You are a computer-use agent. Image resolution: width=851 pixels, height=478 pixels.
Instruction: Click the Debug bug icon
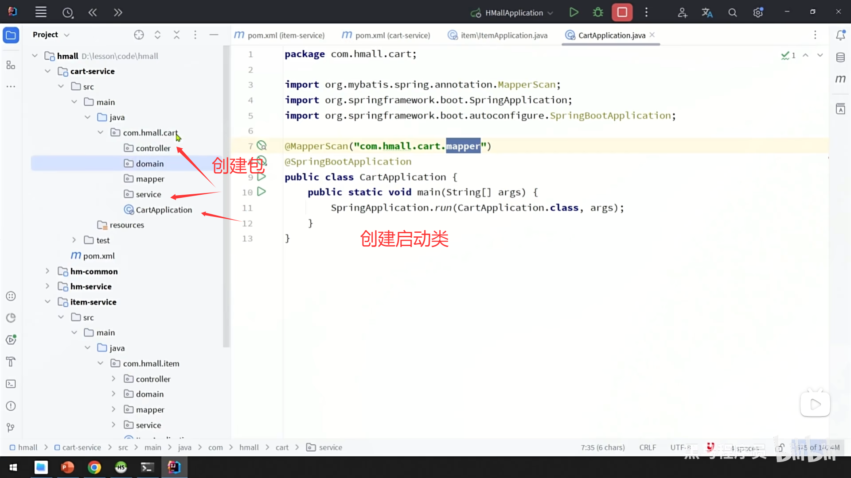[x=598, y=12]
